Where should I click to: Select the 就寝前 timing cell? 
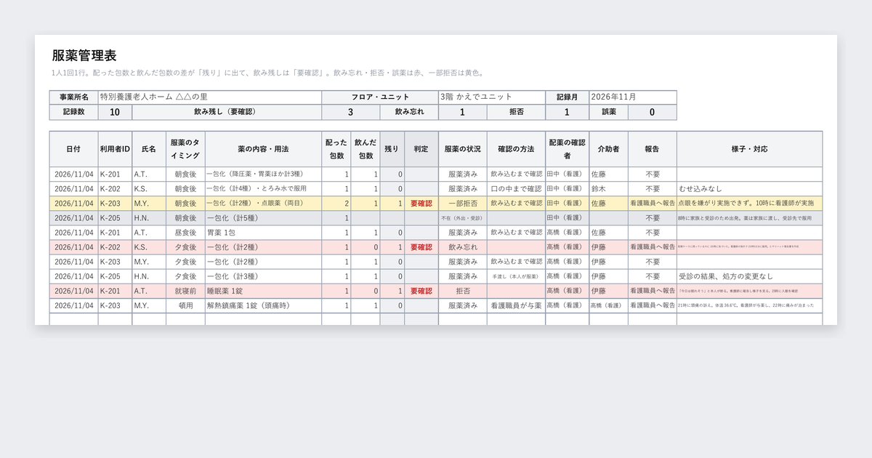[185, 291]
